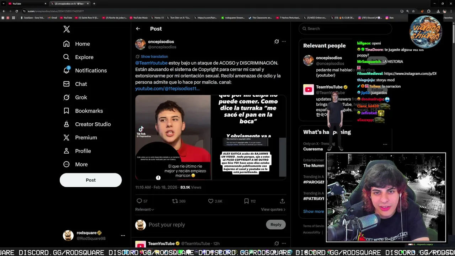Click the 83.1K Views count
The height and width of the screenshot is (256, 455).
coord(191,187)
